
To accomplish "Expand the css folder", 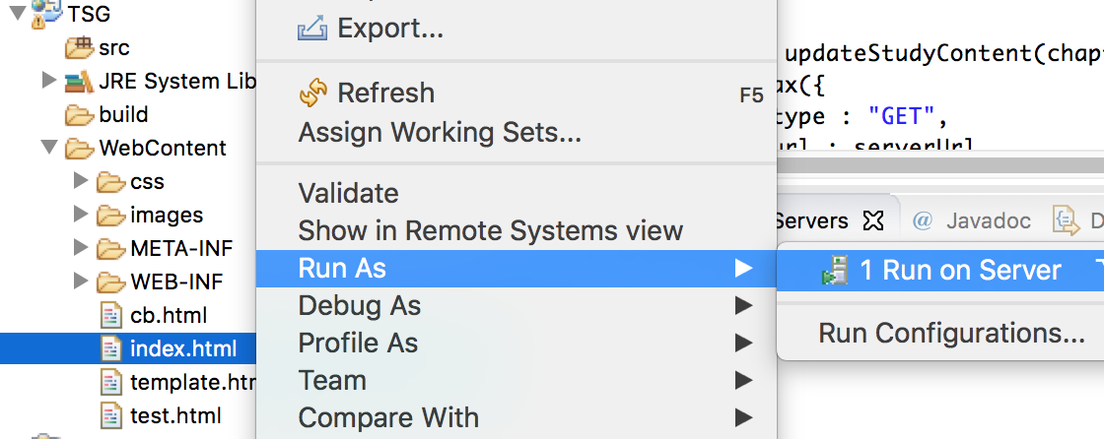I will click(81, 181).
